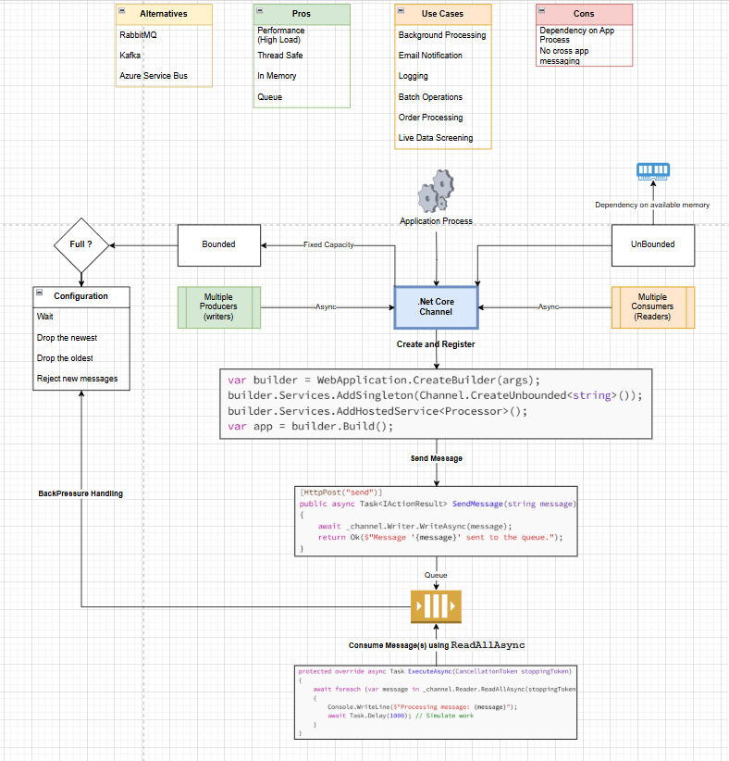Collapse the Configuration list

[40, 296]
